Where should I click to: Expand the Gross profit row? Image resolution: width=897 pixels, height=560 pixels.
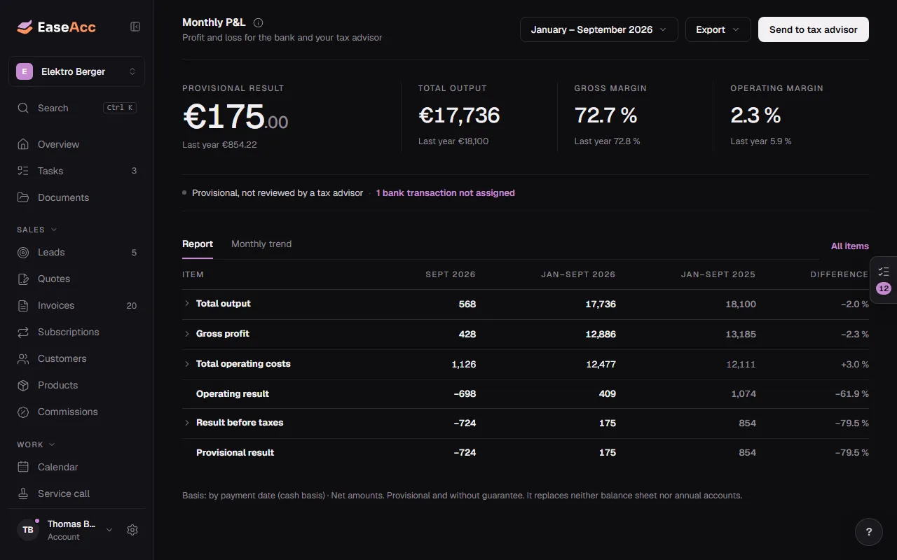(x=186, y=334)
